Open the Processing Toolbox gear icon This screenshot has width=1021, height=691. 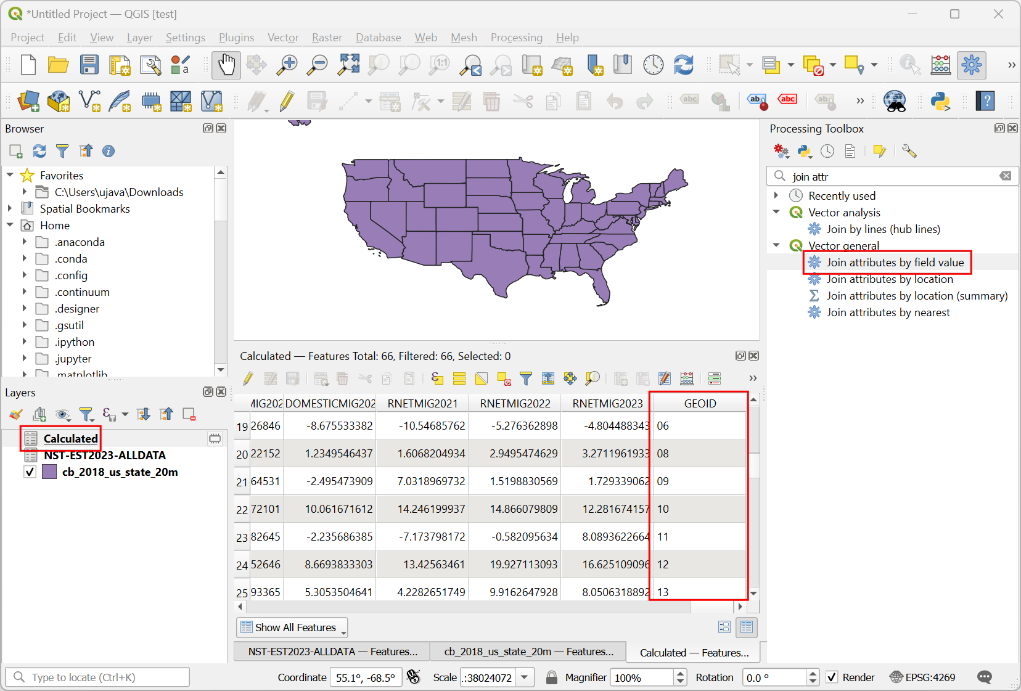click(971, 65)
